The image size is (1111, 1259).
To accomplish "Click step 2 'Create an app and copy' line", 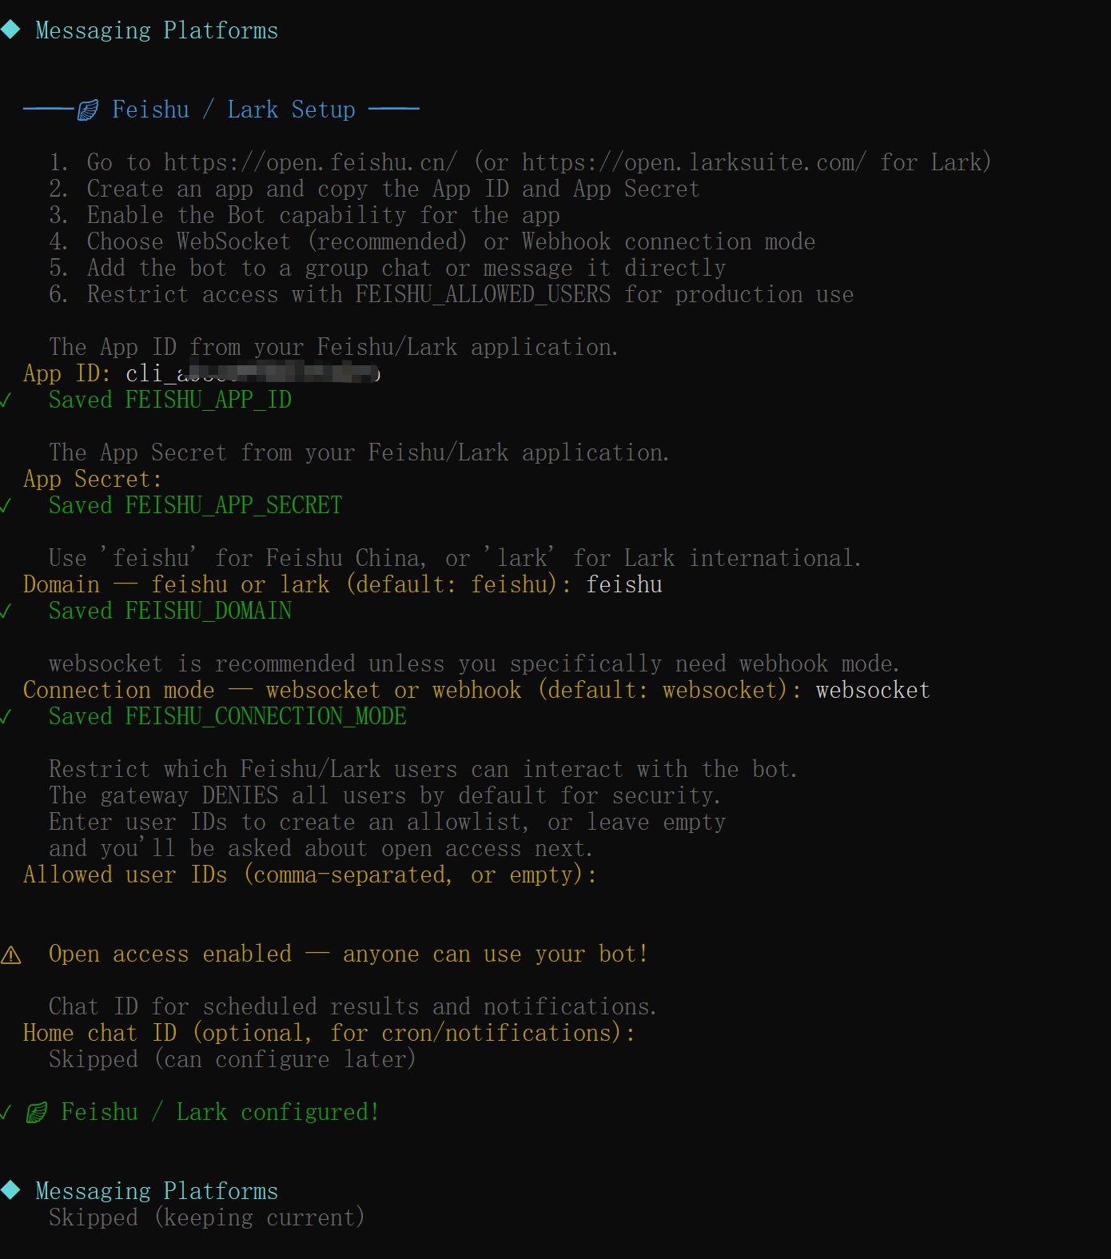I will (x=374, y=189).
